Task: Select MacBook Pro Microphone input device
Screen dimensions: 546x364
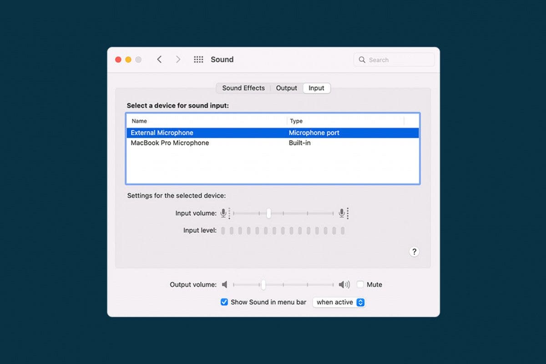Action: click(x=170, y=143)
